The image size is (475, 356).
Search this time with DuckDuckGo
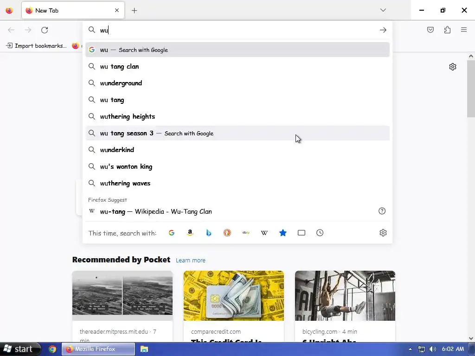(x=227, y=233)
